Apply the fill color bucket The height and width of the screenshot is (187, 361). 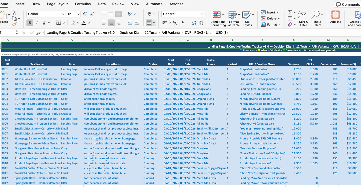click(x=73, y=23)
